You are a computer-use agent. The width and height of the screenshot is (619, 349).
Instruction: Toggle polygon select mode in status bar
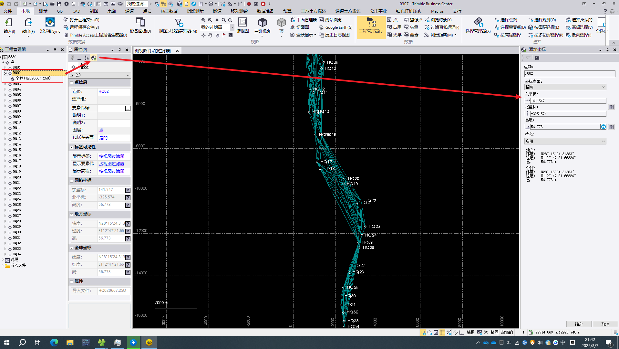pyautogui.click(x=429, y=332)
